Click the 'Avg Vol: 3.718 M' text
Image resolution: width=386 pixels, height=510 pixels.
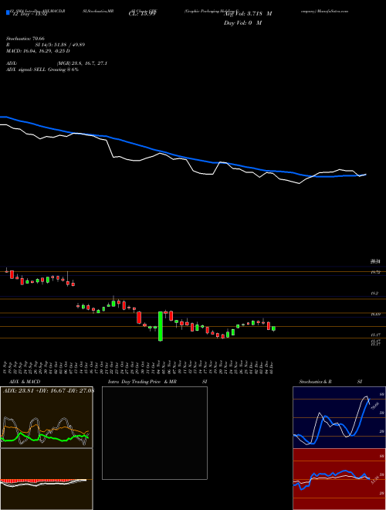[x=248, y=14]
